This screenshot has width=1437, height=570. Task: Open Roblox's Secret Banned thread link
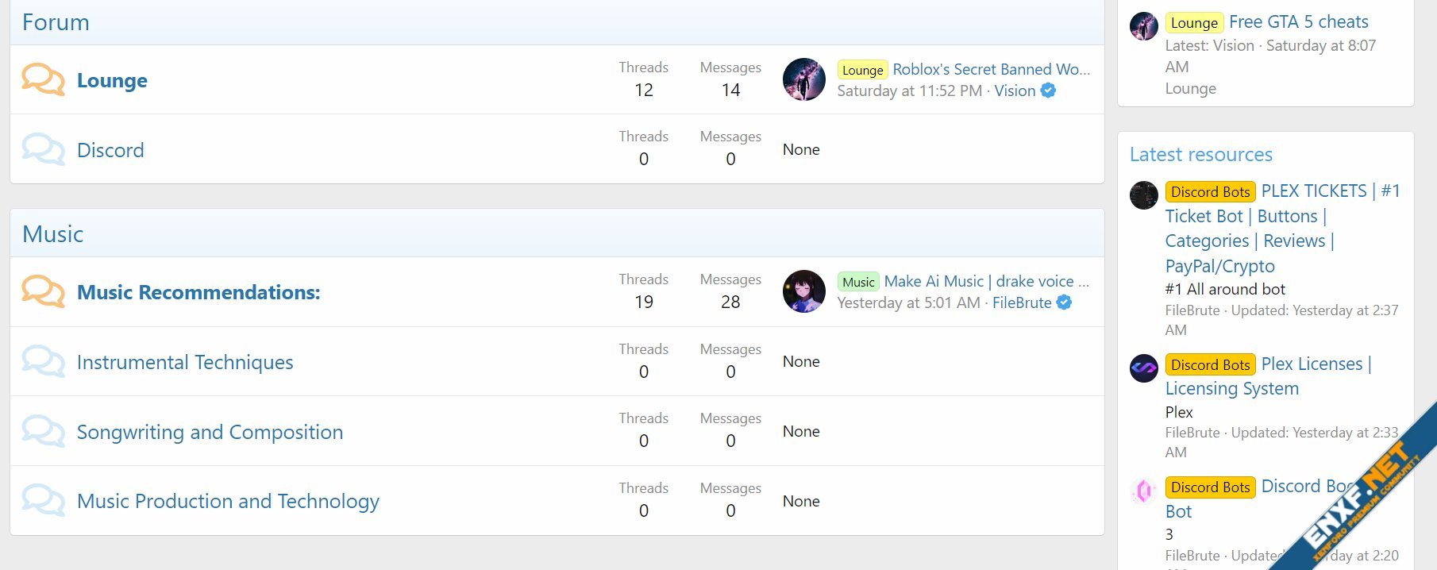(x=991, y=69)
